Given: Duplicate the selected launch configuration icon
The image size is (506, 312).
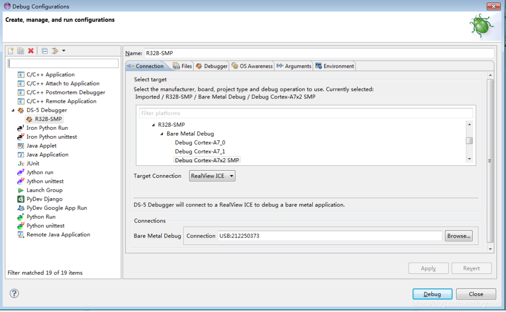Looking at the screenshot, I should tap(20, 51).
